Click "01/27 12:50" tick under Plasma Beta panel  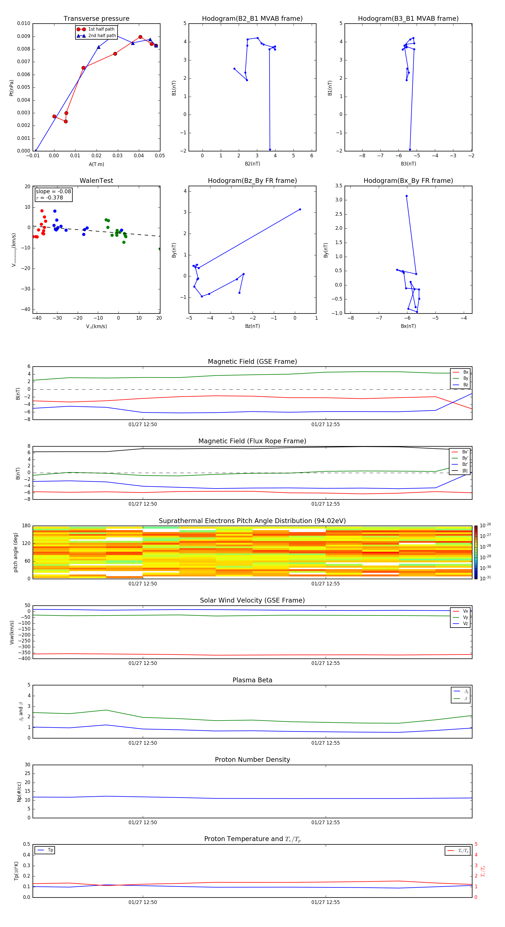pos(143,743)
